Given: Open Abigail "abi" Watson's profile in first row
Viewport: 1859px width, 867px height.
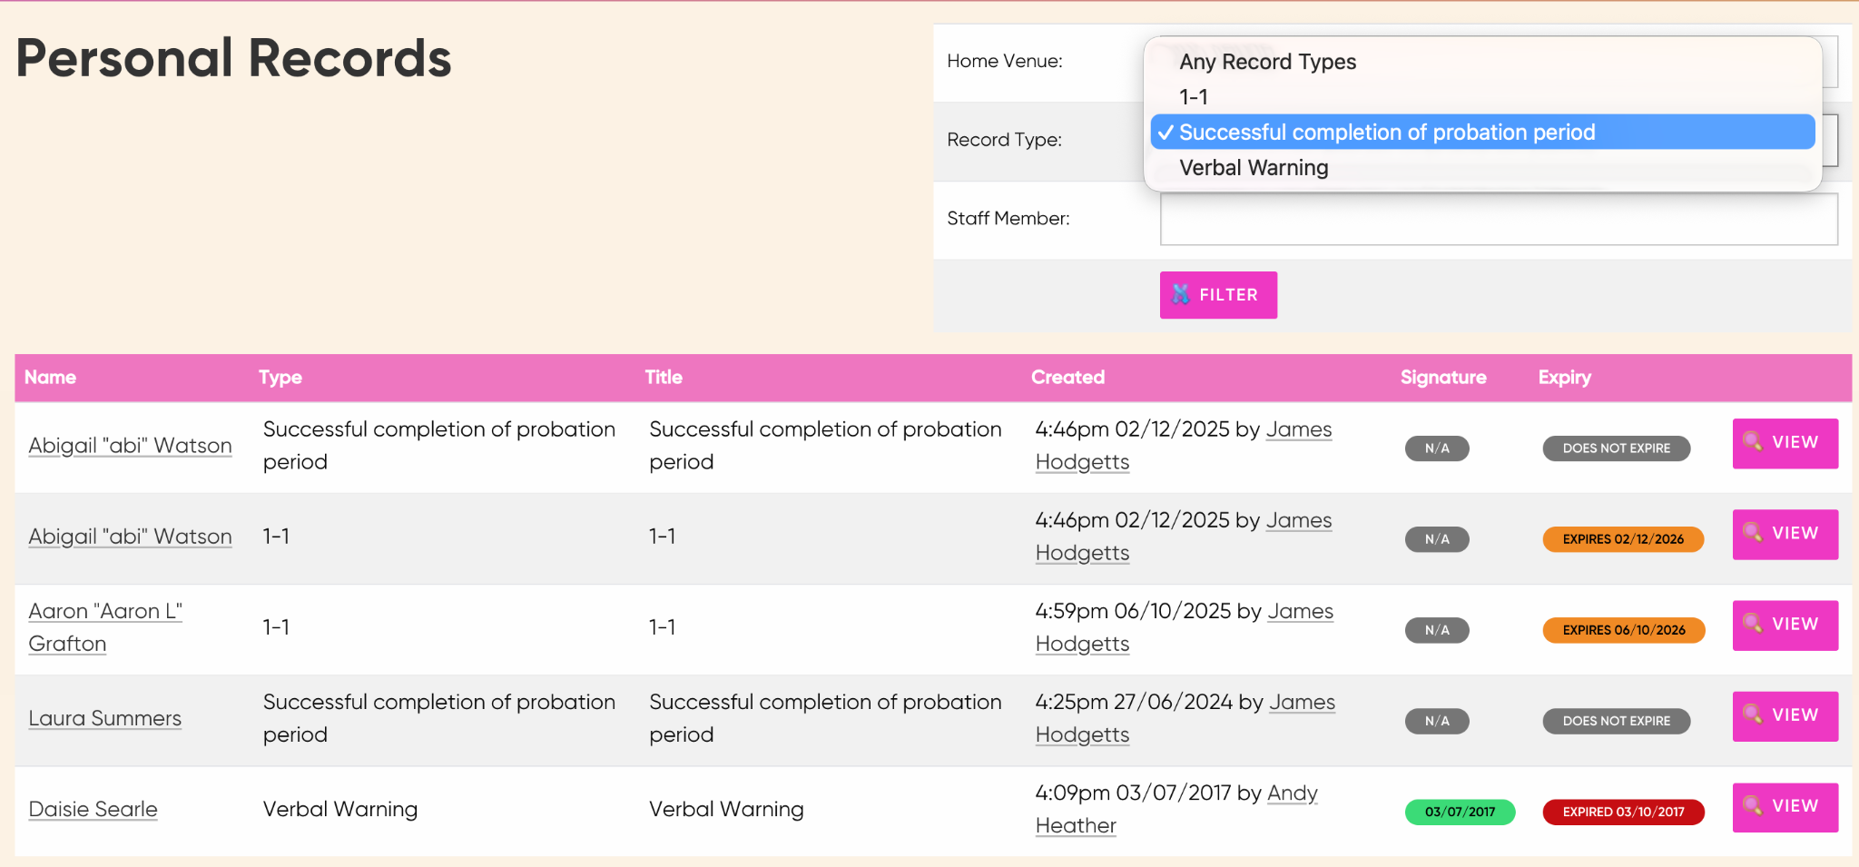Looking at the screenshot, I should click(x=130, y=446).
